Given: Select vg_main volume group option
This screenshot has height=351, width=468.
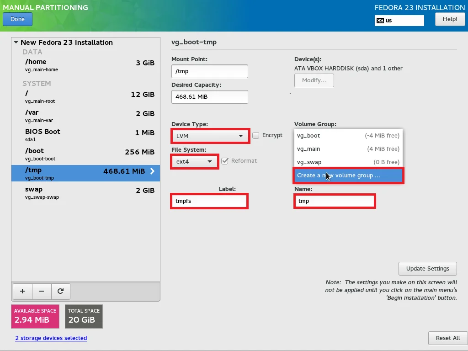Looking at the screenshot, I should [x=348, y=149].
